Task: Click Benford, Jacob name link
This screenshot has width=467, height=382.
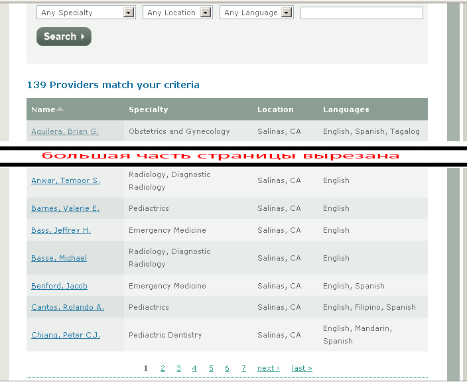Action: 59,286
